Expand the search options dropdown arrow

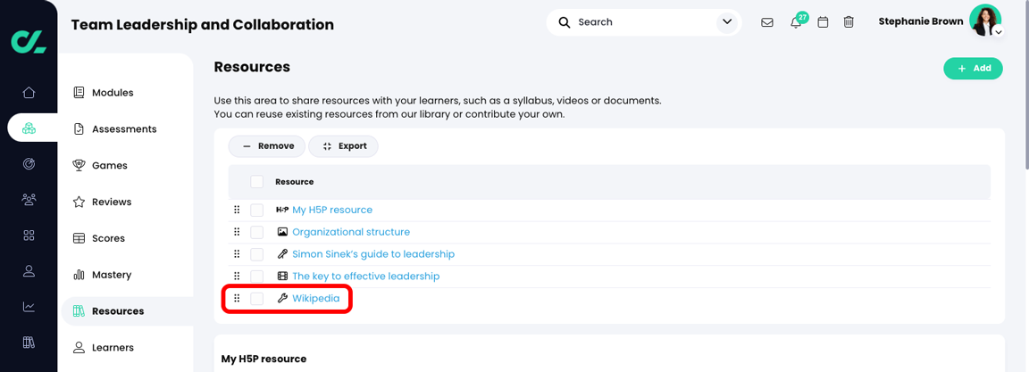pyautogui.click(x=727, y=22)
